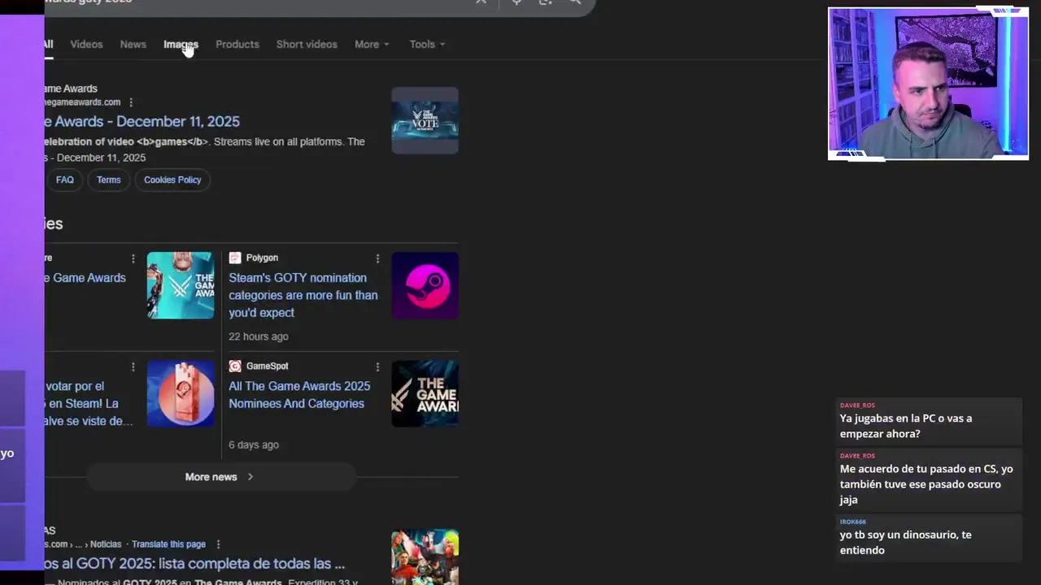Screen dimensions: 1041x585
Task: Expand the Tools dropdown
Action: point(427,44)
